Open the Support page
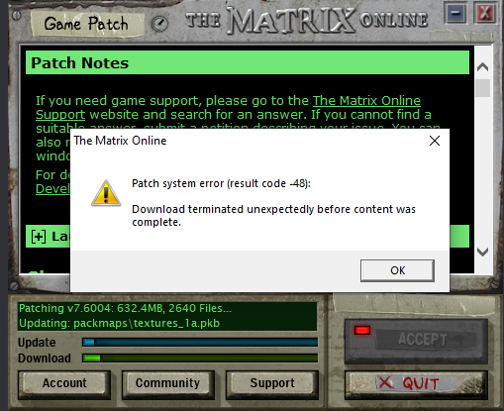 pos(272,383)
